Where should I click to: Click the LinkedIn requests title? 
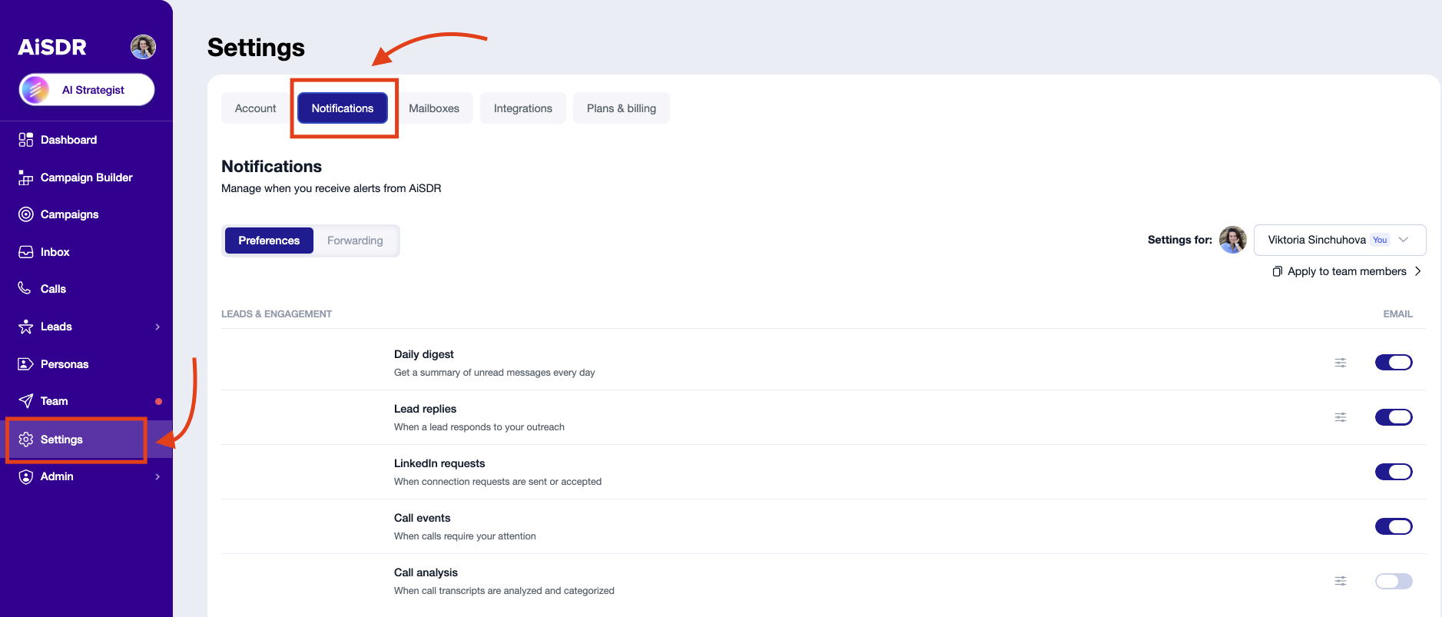click(439, 463)
